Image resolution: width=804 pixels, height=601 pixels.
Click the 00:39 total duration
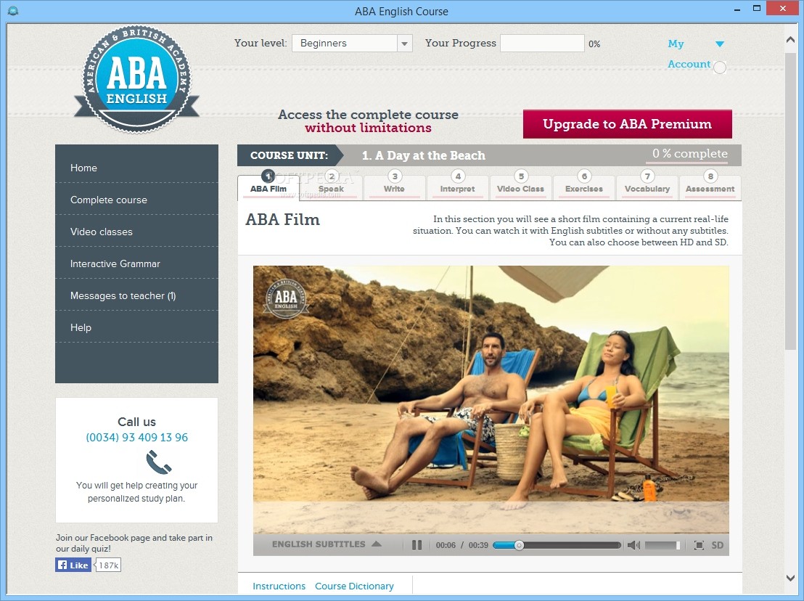pos(478,545)
